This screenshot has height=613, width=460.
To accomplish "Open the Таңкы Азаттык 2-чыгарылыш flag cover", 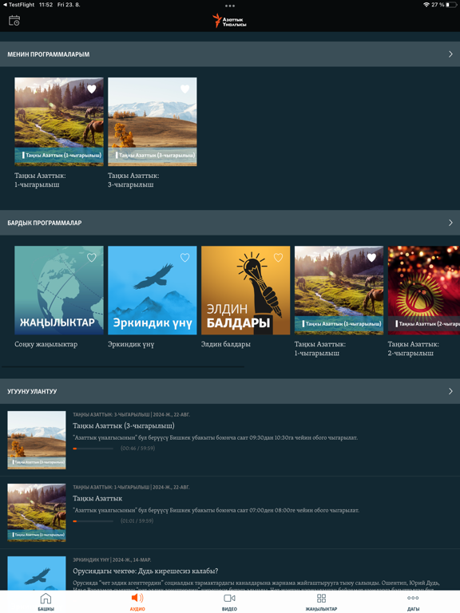I will 423,290.
